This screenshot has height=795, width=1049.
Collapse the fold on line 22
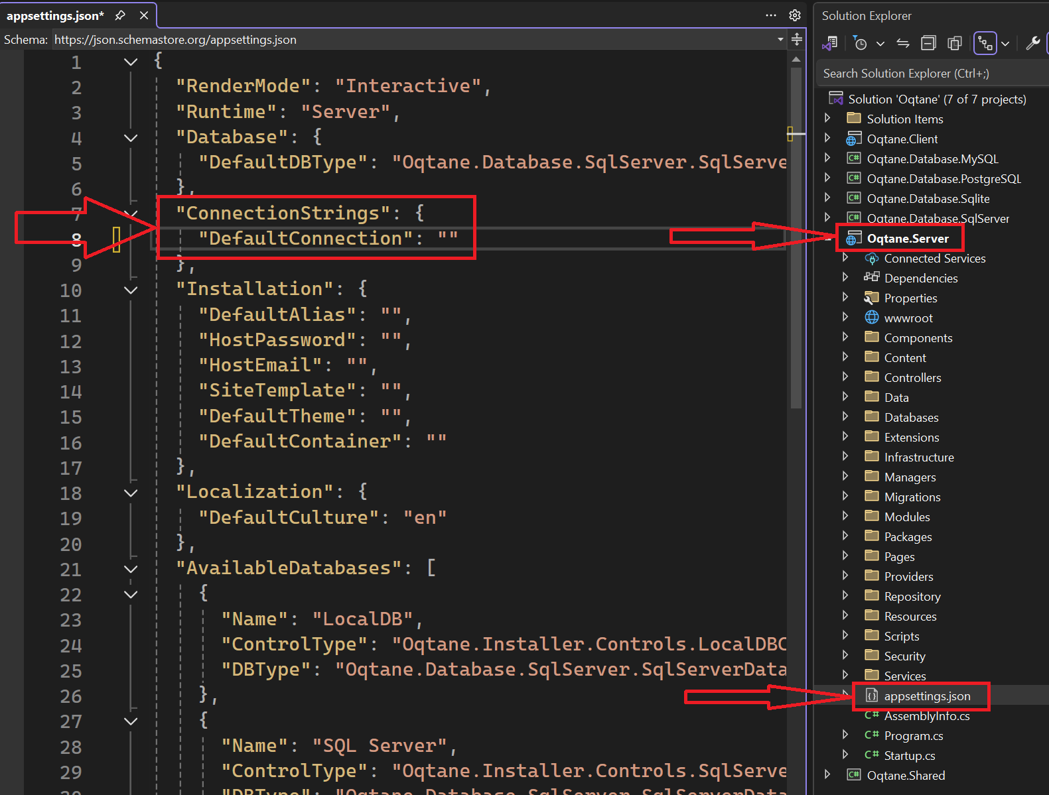(131, 594)
